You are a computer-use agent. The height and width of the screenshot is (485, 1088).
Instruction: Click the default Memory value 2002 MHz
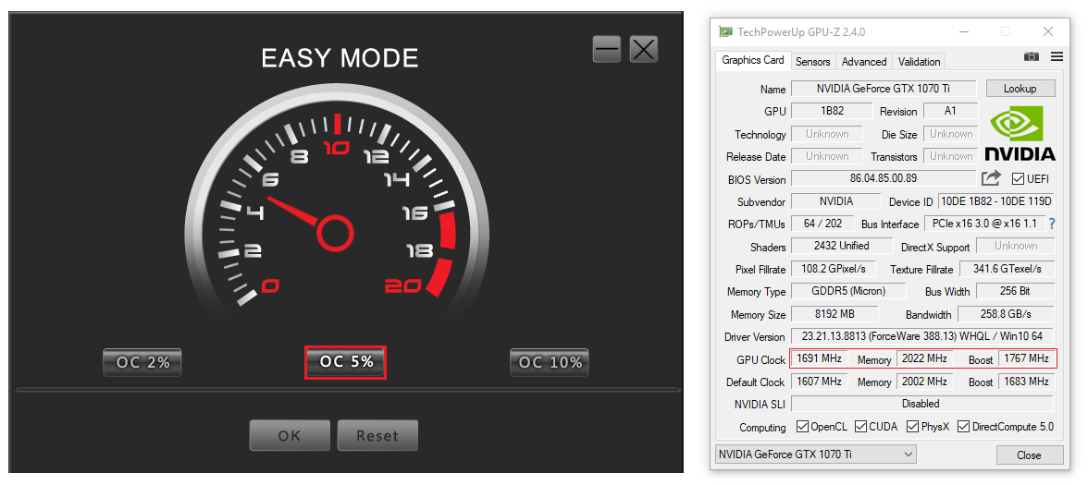coord(925,381)
